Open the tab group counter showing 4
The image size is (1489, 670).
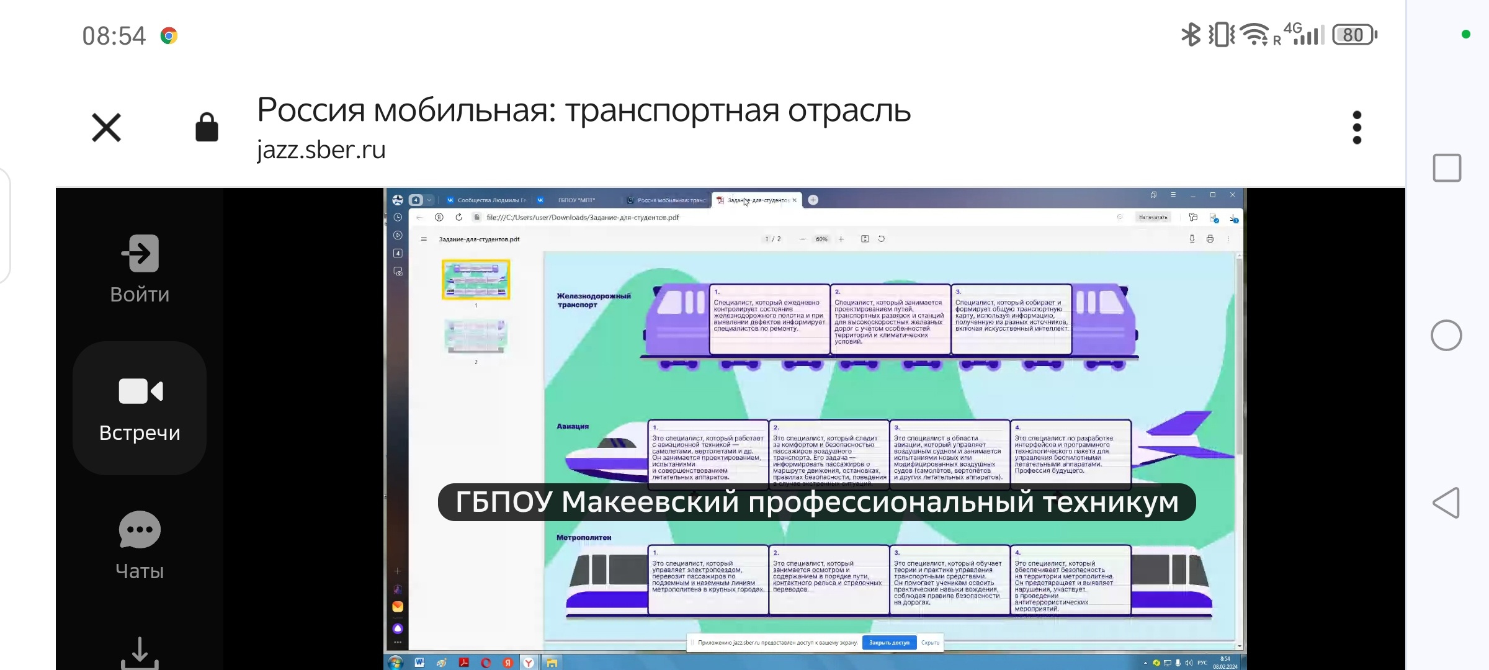point(416,200)
